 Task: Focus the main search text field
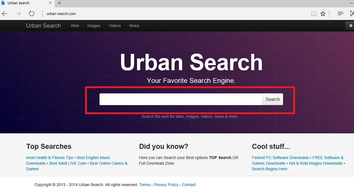click(181, 99)
